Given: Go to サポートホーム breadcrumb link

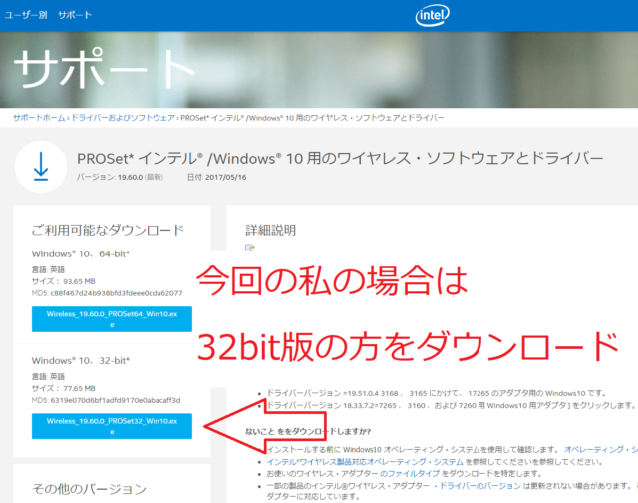Looking at the screenshot, I should 39,118.
